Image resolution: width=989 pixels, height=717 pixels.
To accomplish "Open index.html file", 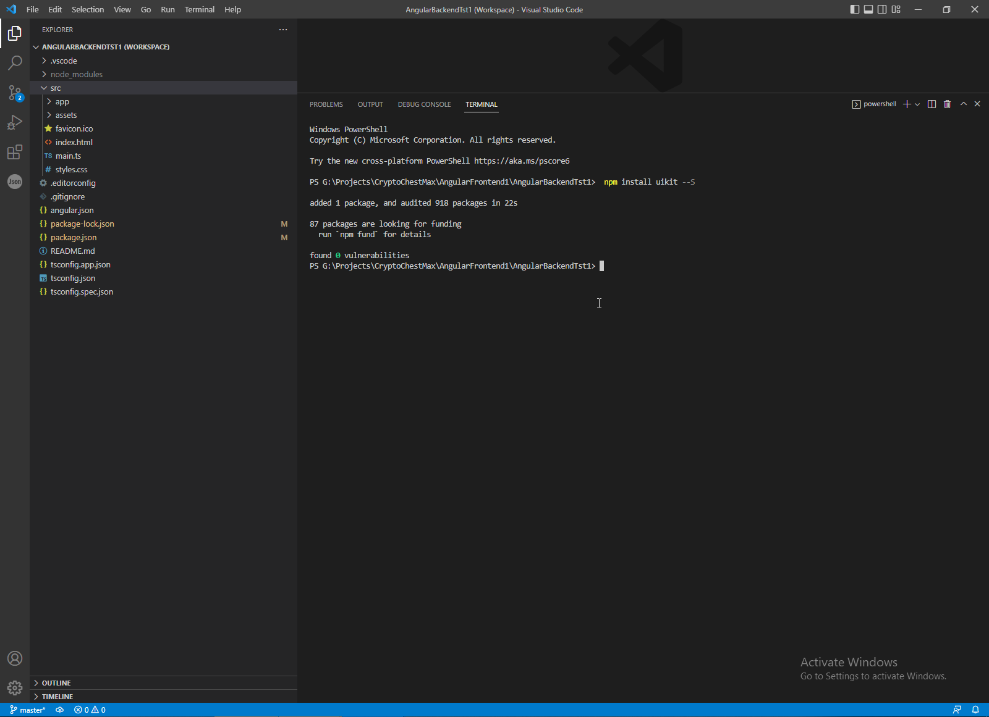I will (163, 142).
